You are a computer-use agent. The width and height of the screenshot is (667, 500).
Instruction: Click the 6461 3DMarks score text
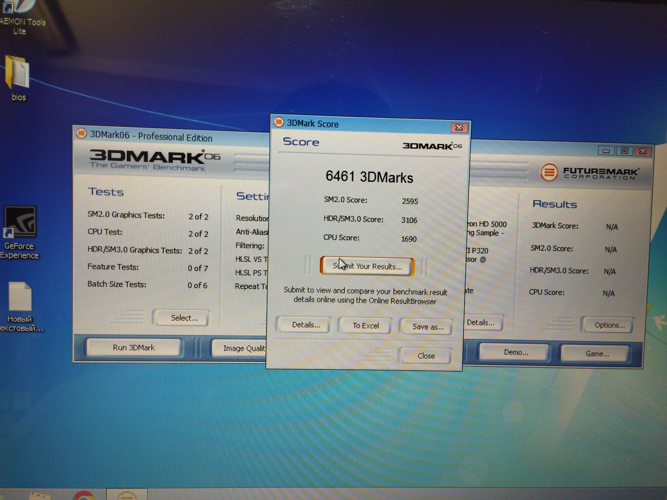pyautogui.click(x=369, y=177)
